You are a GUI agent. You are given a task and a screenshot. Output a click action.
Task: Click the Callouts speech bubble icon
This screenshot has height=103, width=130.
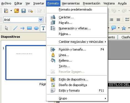point(114,28)
